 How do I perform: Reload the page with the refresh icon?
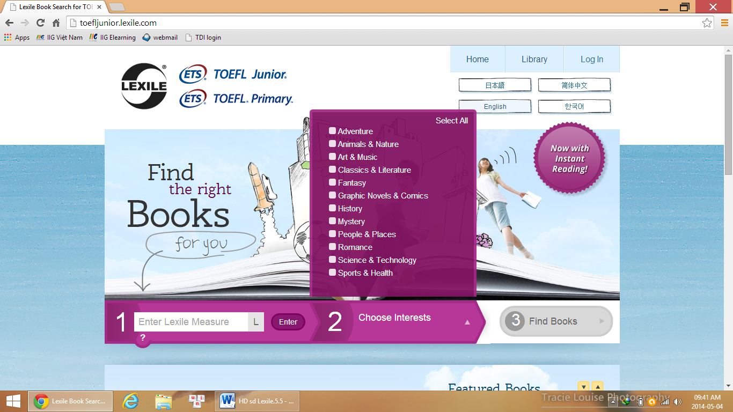tap(40, 23)
